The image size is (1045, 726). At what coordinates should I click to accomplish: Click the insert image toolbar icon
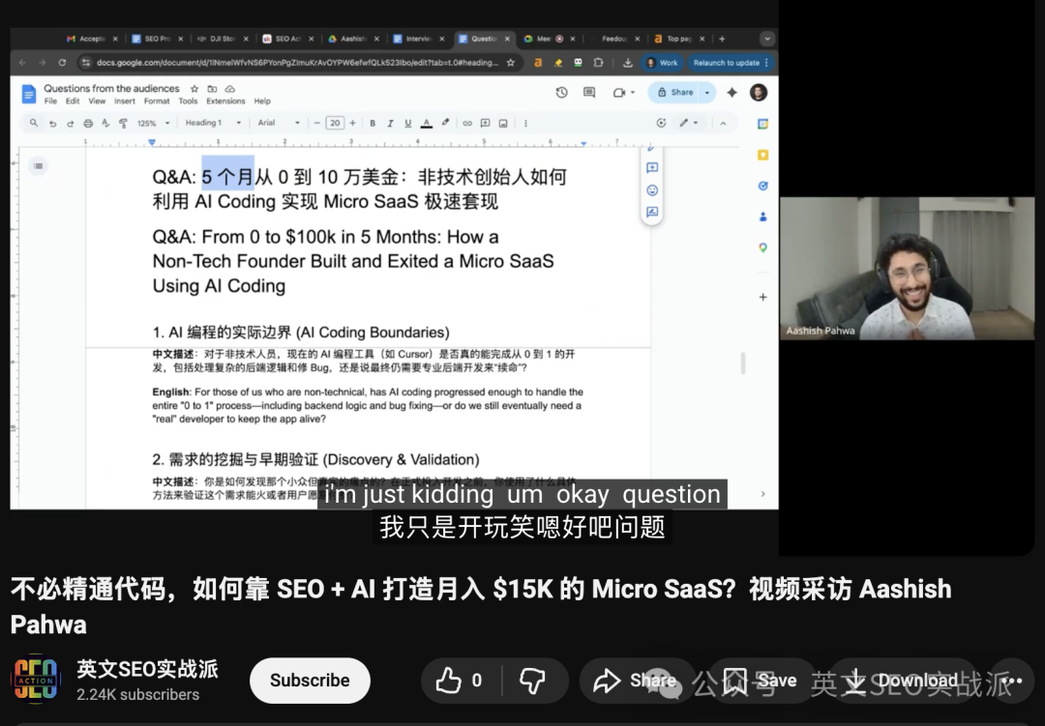[x=503, y=123]
